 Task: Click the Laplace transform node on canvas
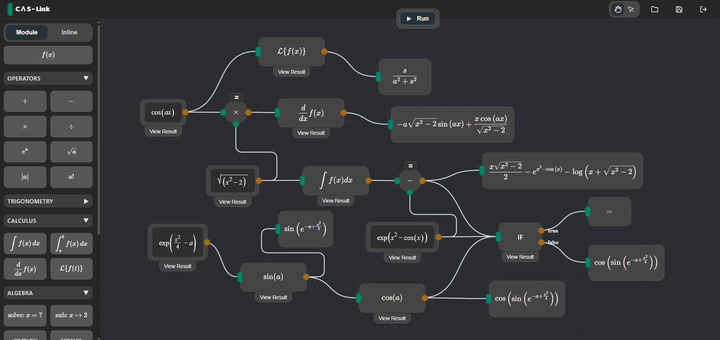click(x=292, y=52)
